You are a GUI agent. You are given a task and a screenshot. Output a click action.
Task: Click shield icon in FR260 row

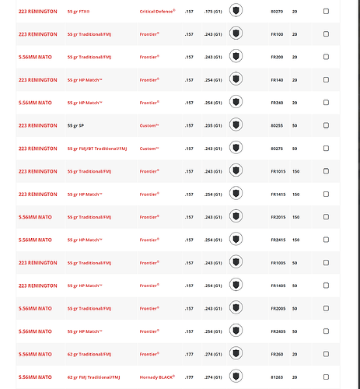[236, 353]
